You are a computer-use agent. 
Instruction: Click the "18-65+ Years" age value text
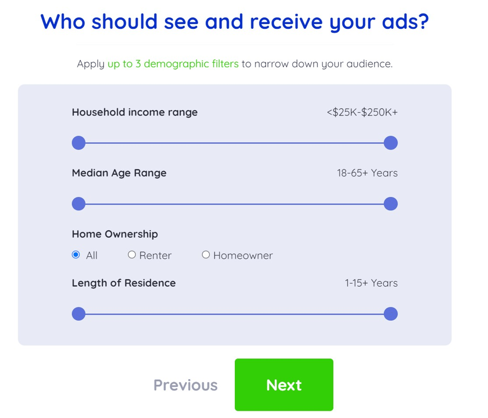pos(367,173)
